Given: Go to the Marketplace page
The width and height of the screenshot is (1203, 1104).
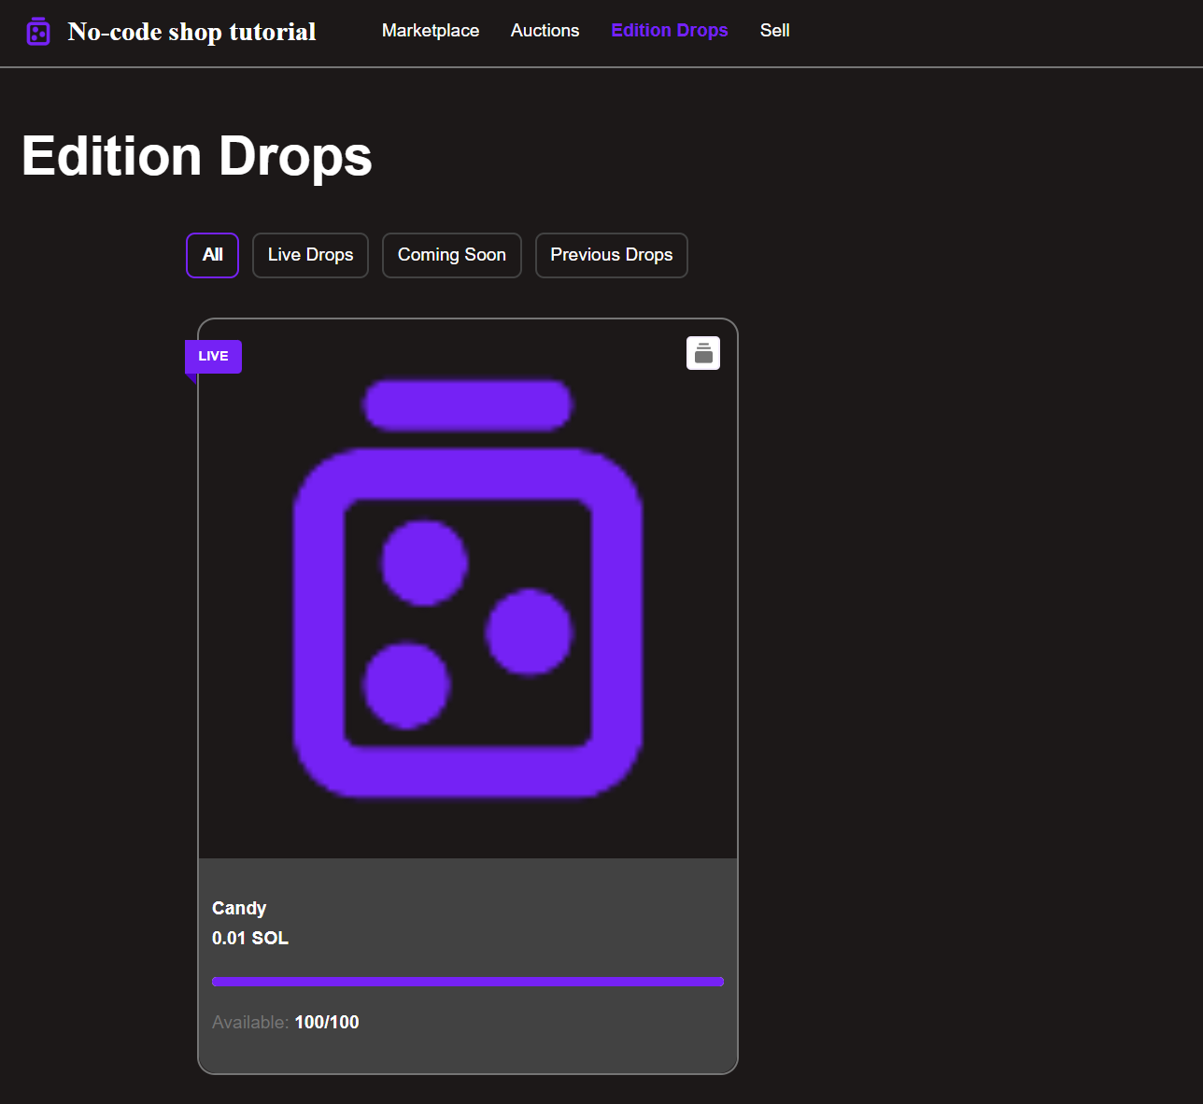Looking at the screenshot, I should (x=431, y=31).
